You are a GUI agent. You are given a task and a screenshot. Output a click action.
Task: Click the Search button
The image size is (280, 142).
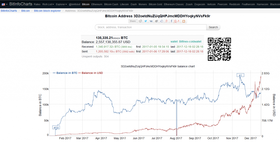click(x=213, y=27)
